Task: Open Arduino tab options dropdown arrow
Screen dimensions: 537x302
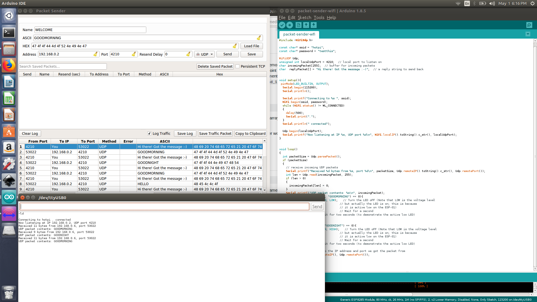Action: [528, 34]
